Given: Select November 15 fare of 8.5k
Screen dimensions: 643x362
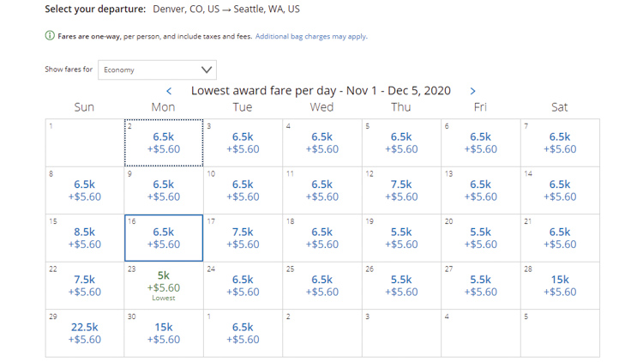Looking at the screenshot, I should (x=84, y=238).
